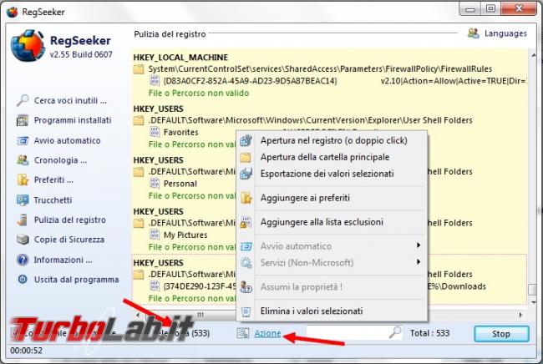Click the Trucchetti sidebar icon
Screen dimensions: 543x364
pos(23,200)
